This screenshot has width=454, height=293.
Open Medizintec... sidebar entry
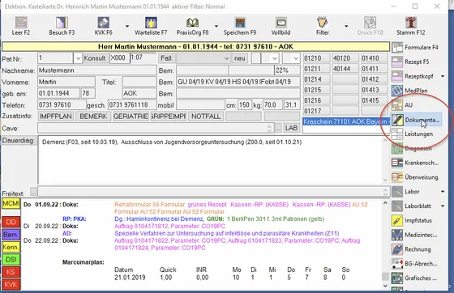pos(414,235)
